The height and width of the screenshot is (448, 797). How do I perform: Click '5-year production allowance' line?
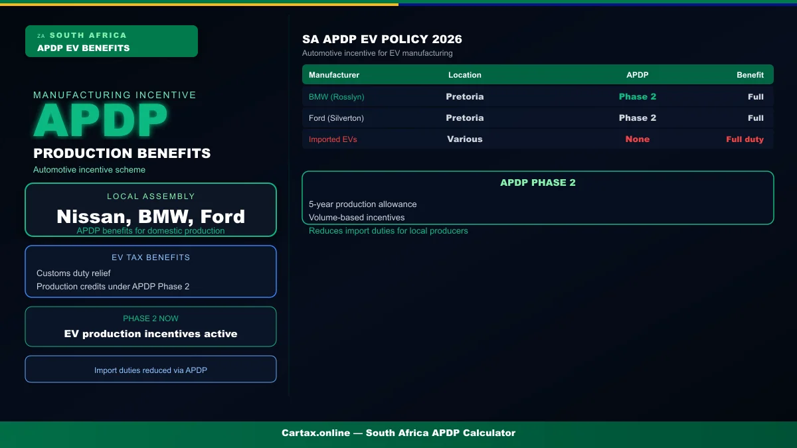(x=363, y=204)
